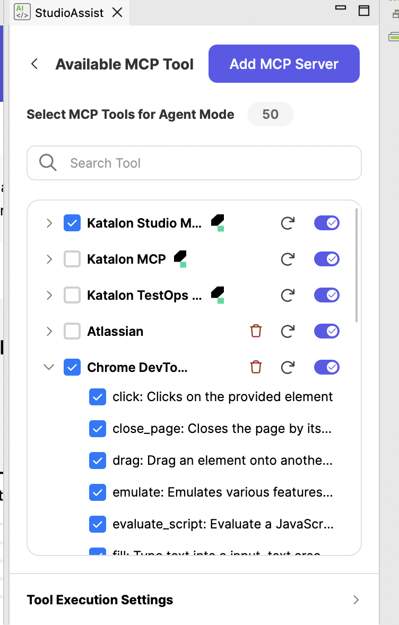Click 'Select MCP Tools for Agent Mode' text
Viewport: 399px width, 625px height.
point(131,115)
